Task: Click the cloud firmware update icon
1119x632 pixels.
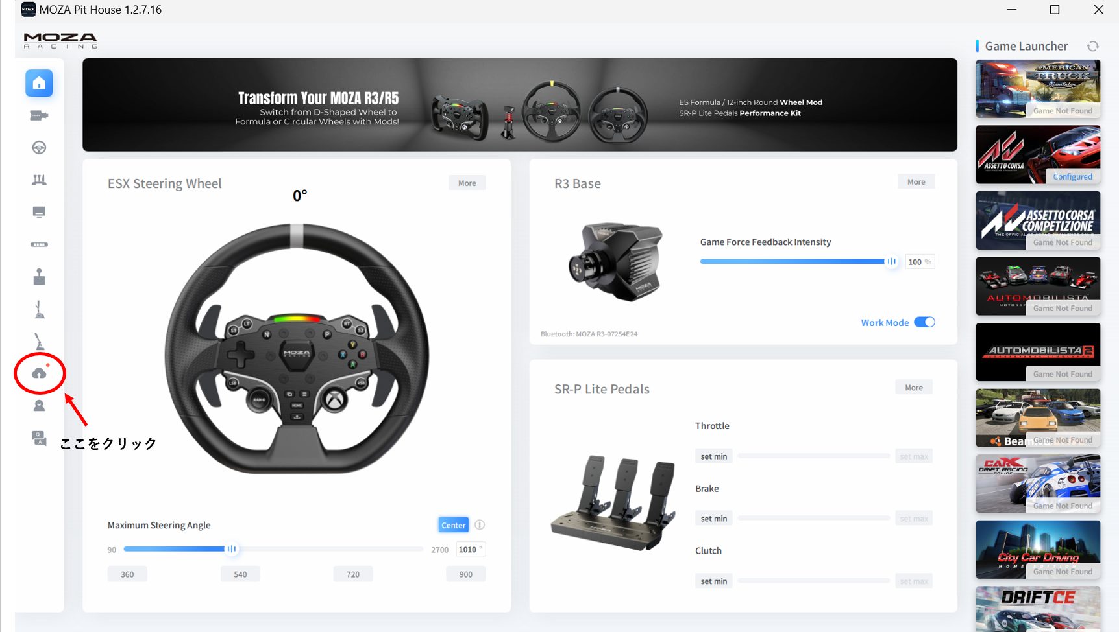Action: [x=39, y=373]
